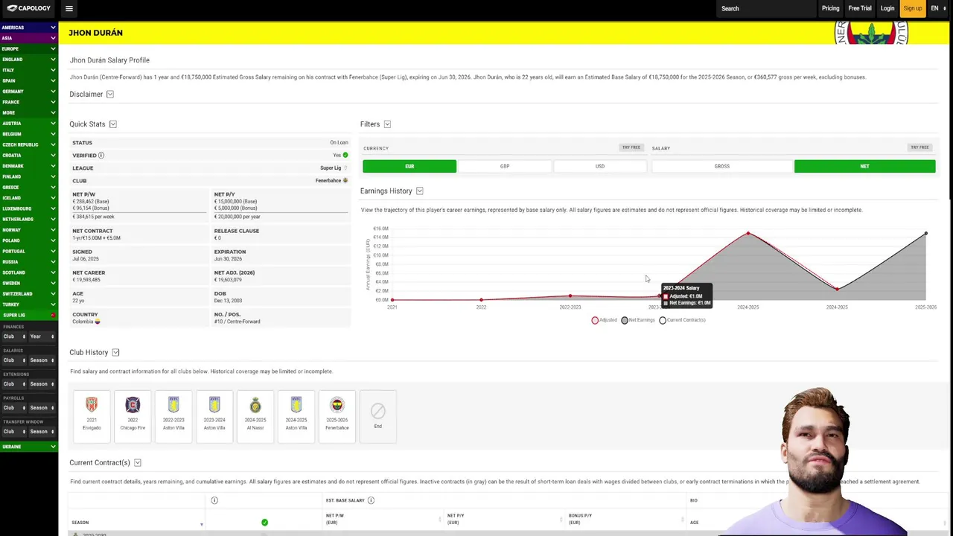Open the 2022 Chicago Fire club card
Screen dimensions: 953x536
click(x=133, y=416)
